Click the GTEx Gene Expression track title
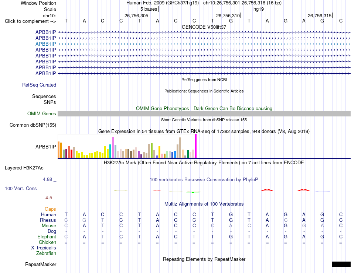Viewport: 351px width, 273px height. click(204, 131)
